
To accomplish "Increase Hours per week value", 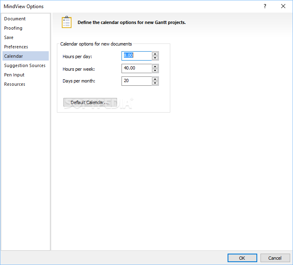I will point(155,66).
